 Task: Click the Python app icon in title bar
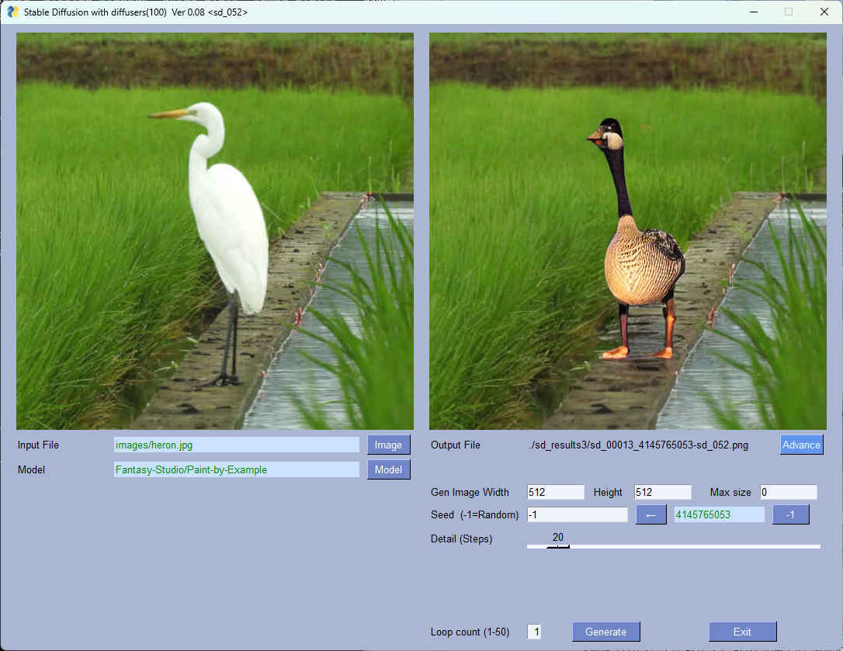(13, 12)
